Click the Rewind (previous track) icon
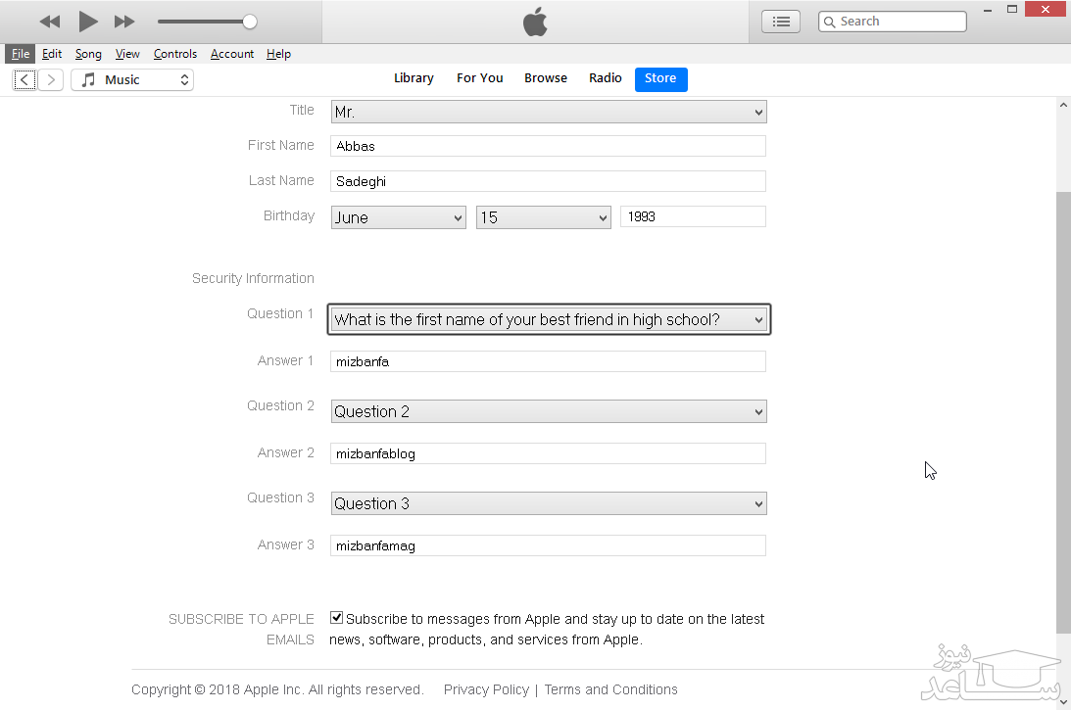This screenshot has height=710, width=1071. (50, 22)
